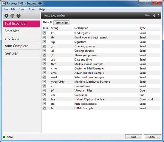Uncheck the Run box for kr

44,33
